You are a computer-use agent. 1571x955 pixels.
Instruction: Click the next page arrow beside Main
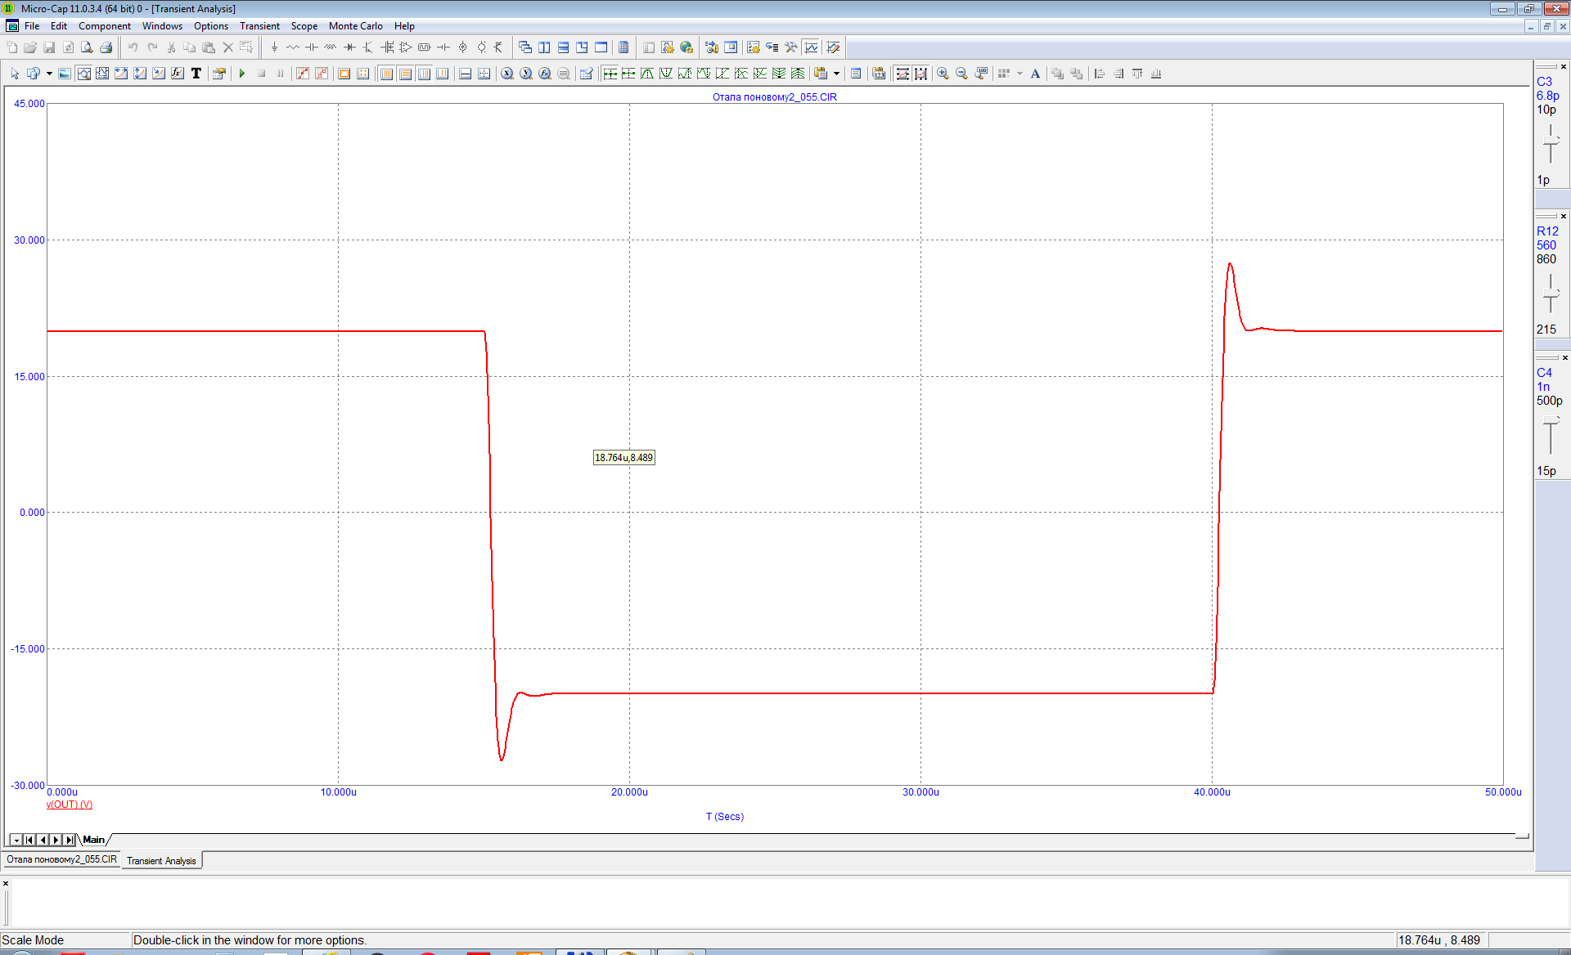56,840
